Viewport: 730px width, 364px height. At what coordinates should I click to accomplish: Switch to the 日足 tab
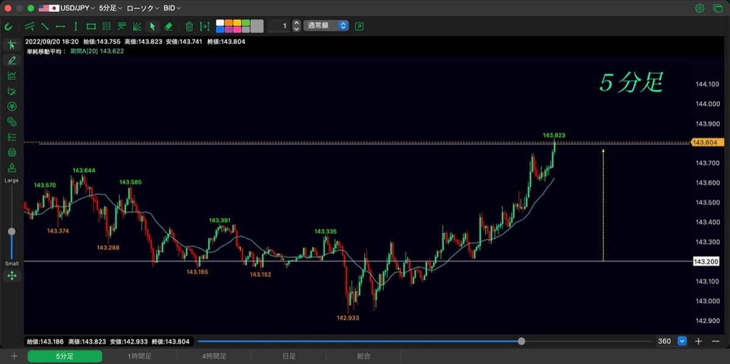pyautogui.click(x=289, y=356)
